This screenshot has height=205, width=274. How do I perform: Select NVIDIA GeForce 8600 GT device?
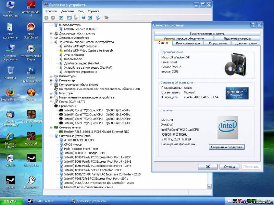80,29
